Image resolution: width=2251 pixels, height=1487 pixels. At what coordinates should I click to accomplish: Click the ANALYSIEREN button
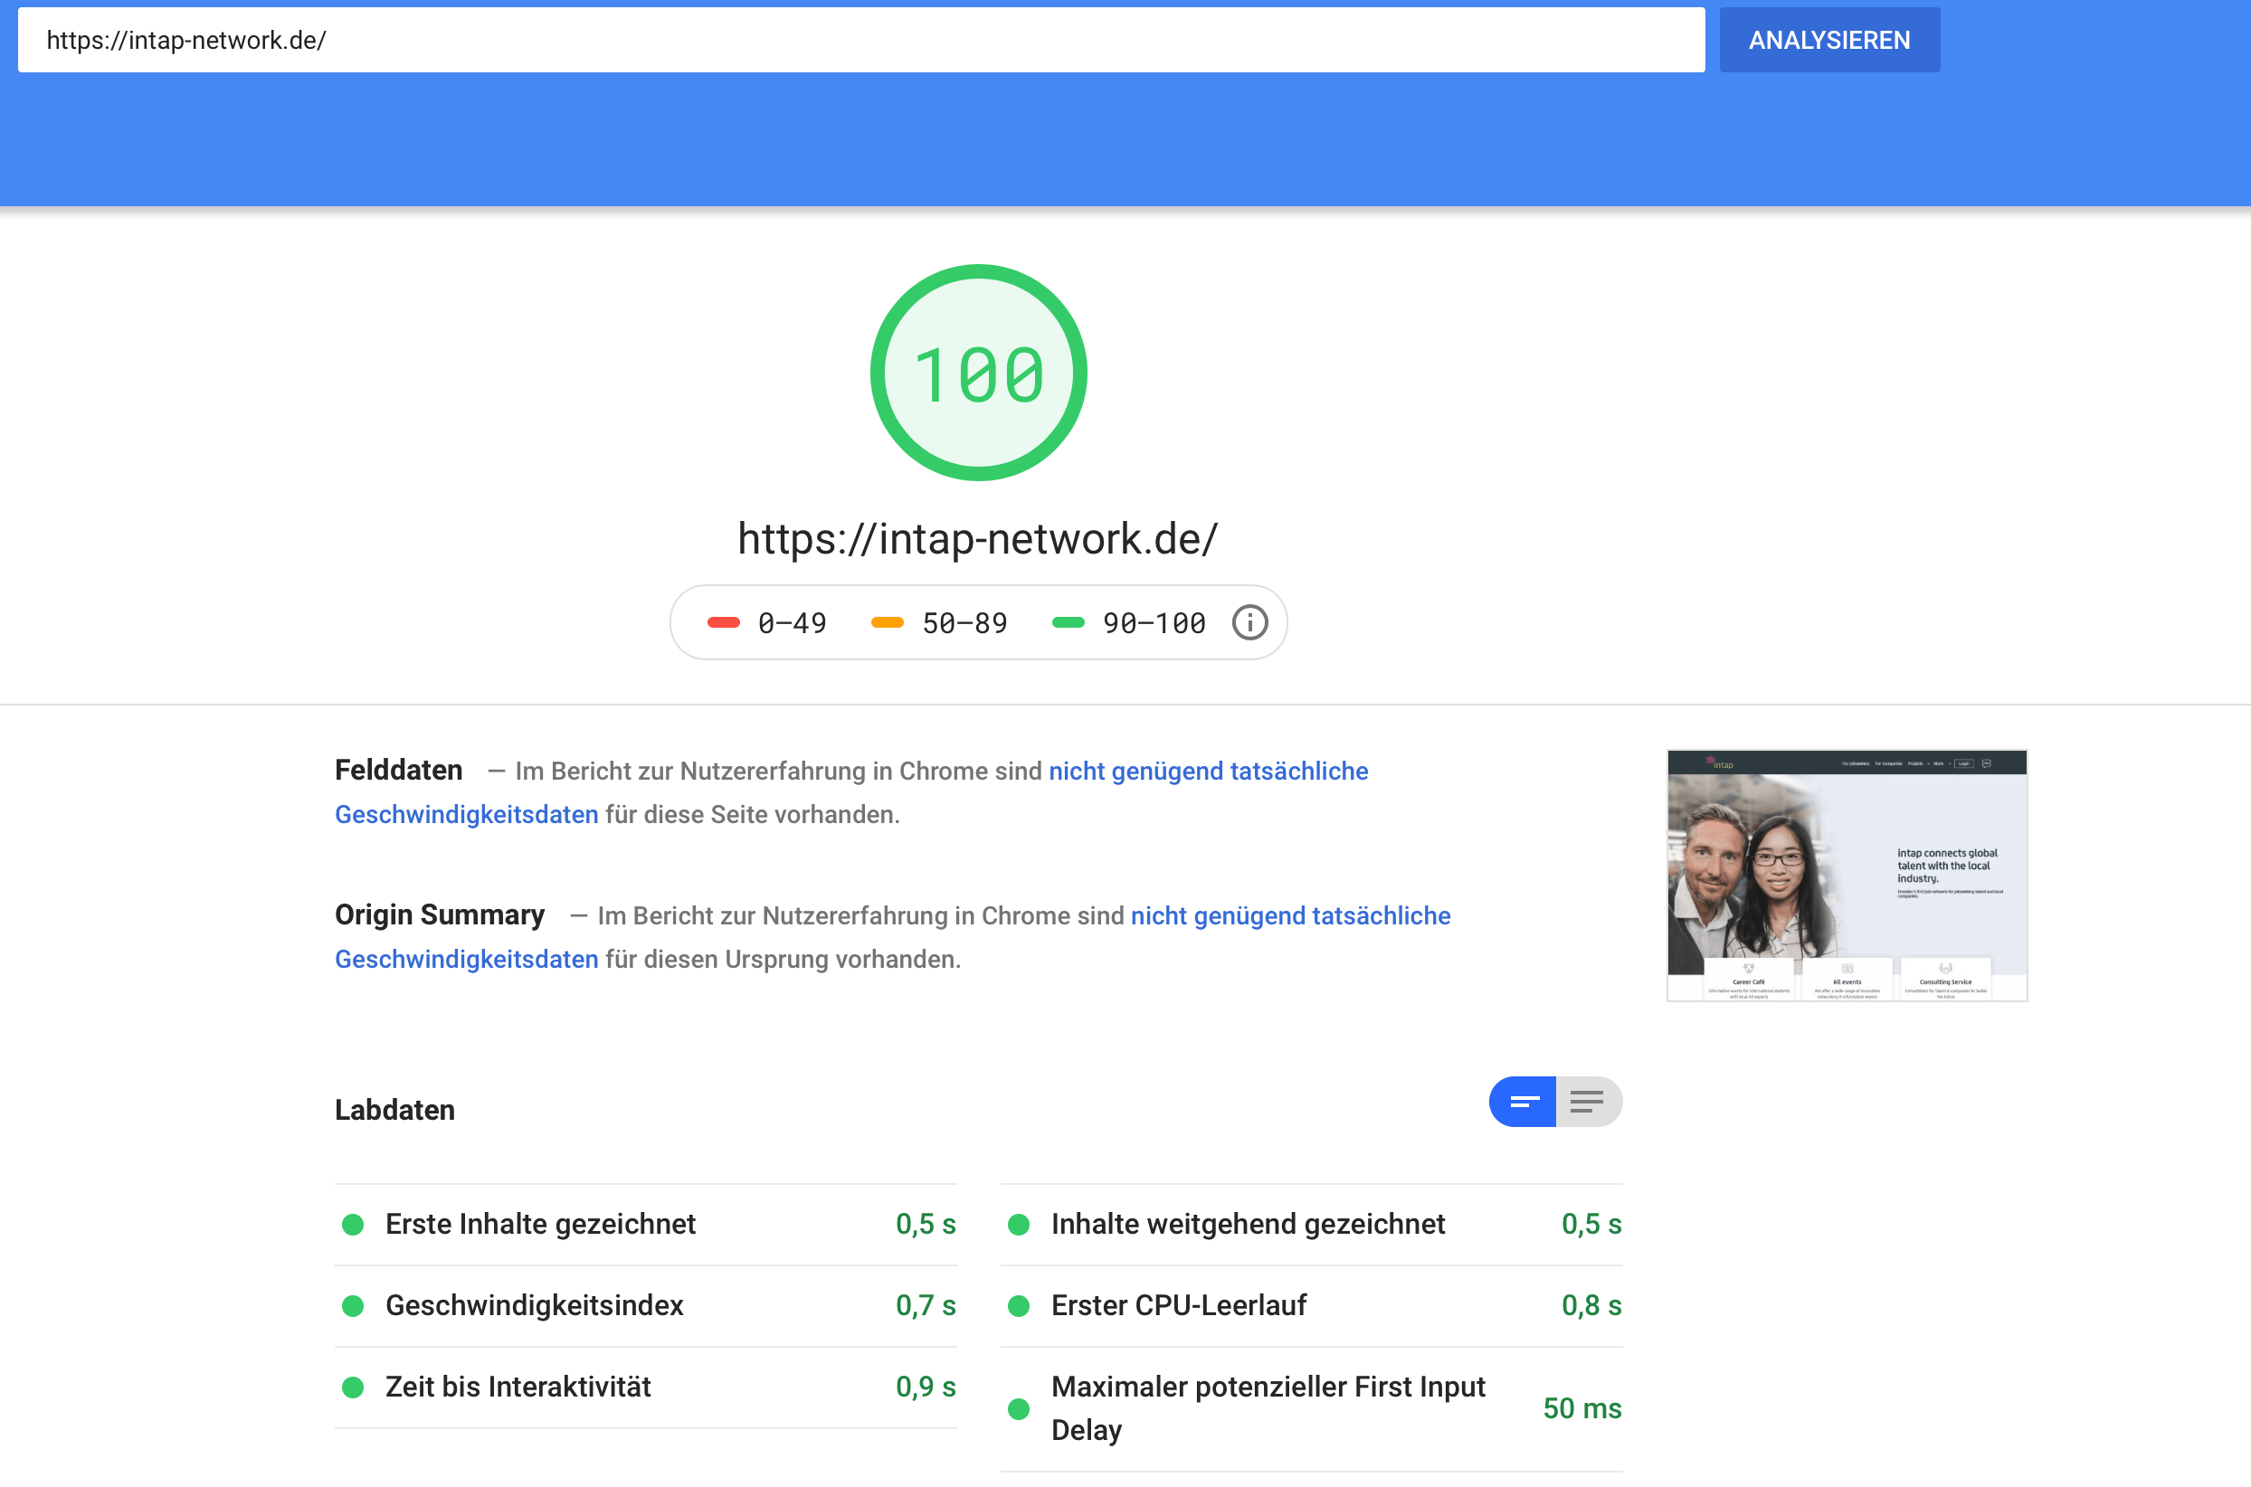pos(1828,39)
